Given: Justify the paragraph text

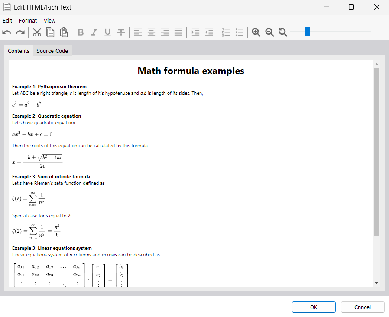Looking at the screenshot, I should point(178,32).
